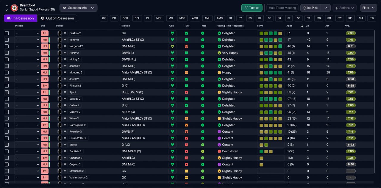This screenshot has height=188, width=381.
Task: Select the In Possession tab
Action: [20, 18]
